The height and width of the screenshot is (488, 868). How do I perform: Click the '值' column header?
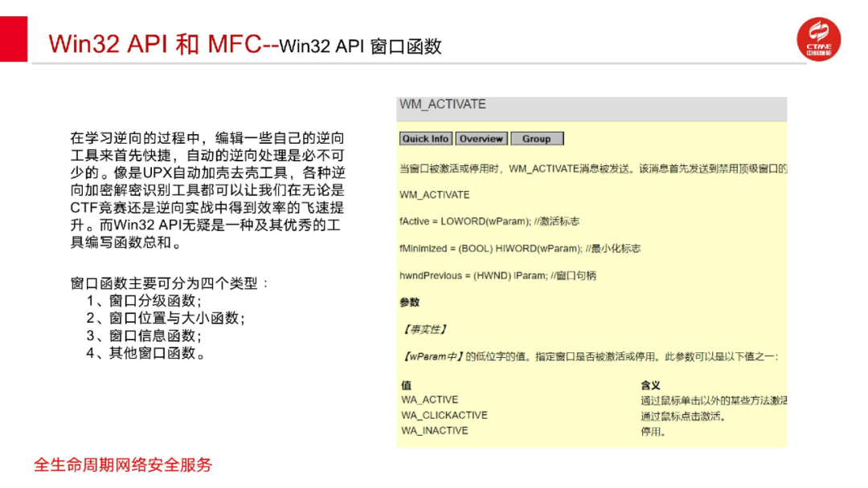(x=406, y=385)
